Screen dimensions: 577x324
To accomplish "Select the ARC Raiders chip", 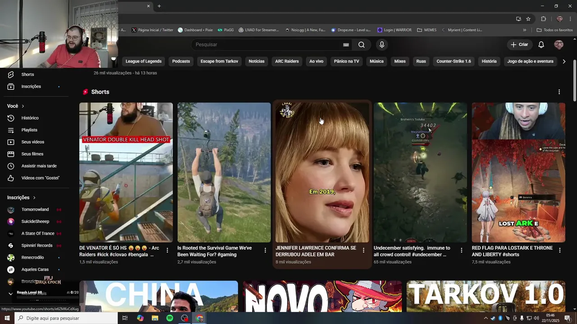I will pos(287,61).
